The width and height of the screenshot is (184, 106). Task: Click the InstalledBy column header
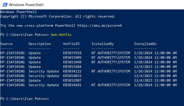[x=103, y=44]
